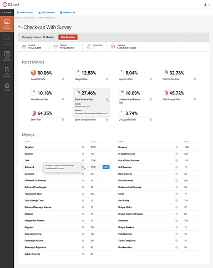The height and width of the screenshot is (268, 213).
Task: Click info icon in Spam Complaints row
Action: 176,241
